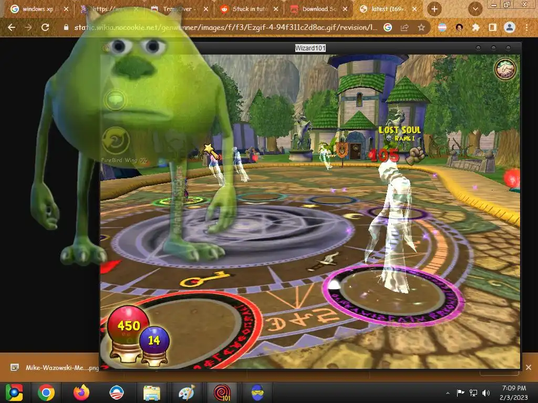Click the browser forward arrow
Image resolution: width=538 pixels, height=403 pixels.
(x=28, y=27)
